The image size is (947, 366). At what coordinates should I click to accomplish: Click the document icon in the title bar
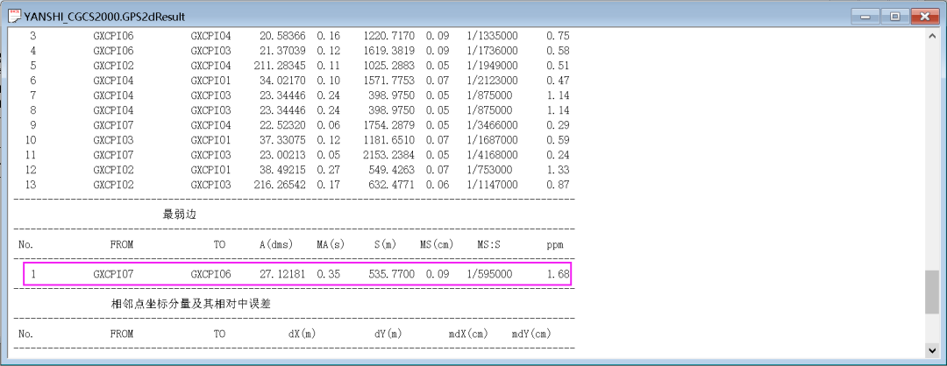coord(15,17)
